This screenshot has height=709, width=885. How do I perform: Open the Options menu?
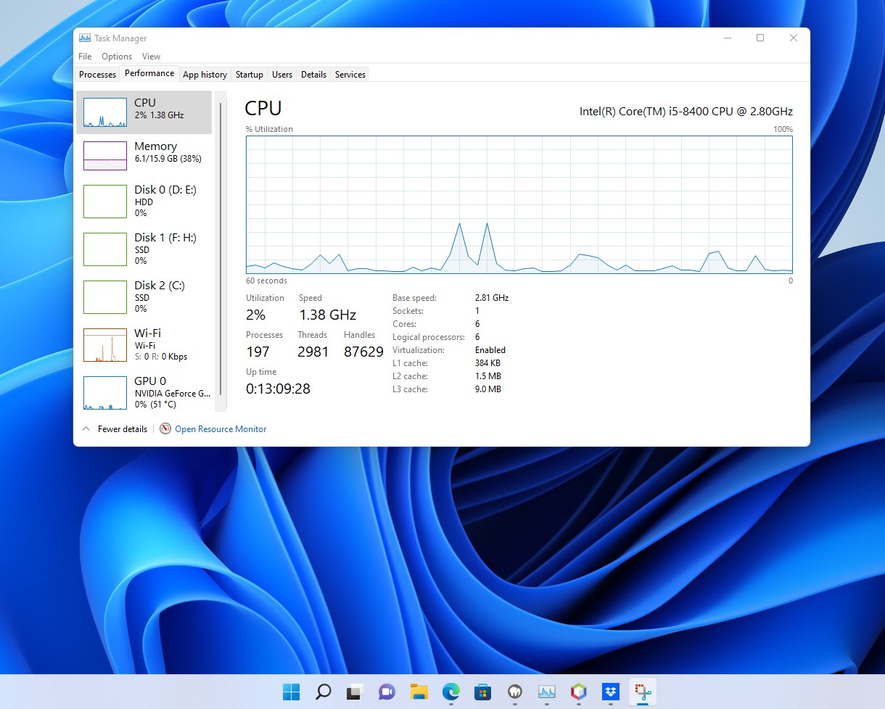click(x=117, y=56)
